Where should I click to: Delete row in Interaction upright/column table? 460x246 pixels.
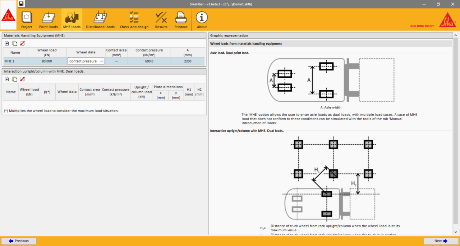pyautogui.click(x=23, y=79)
